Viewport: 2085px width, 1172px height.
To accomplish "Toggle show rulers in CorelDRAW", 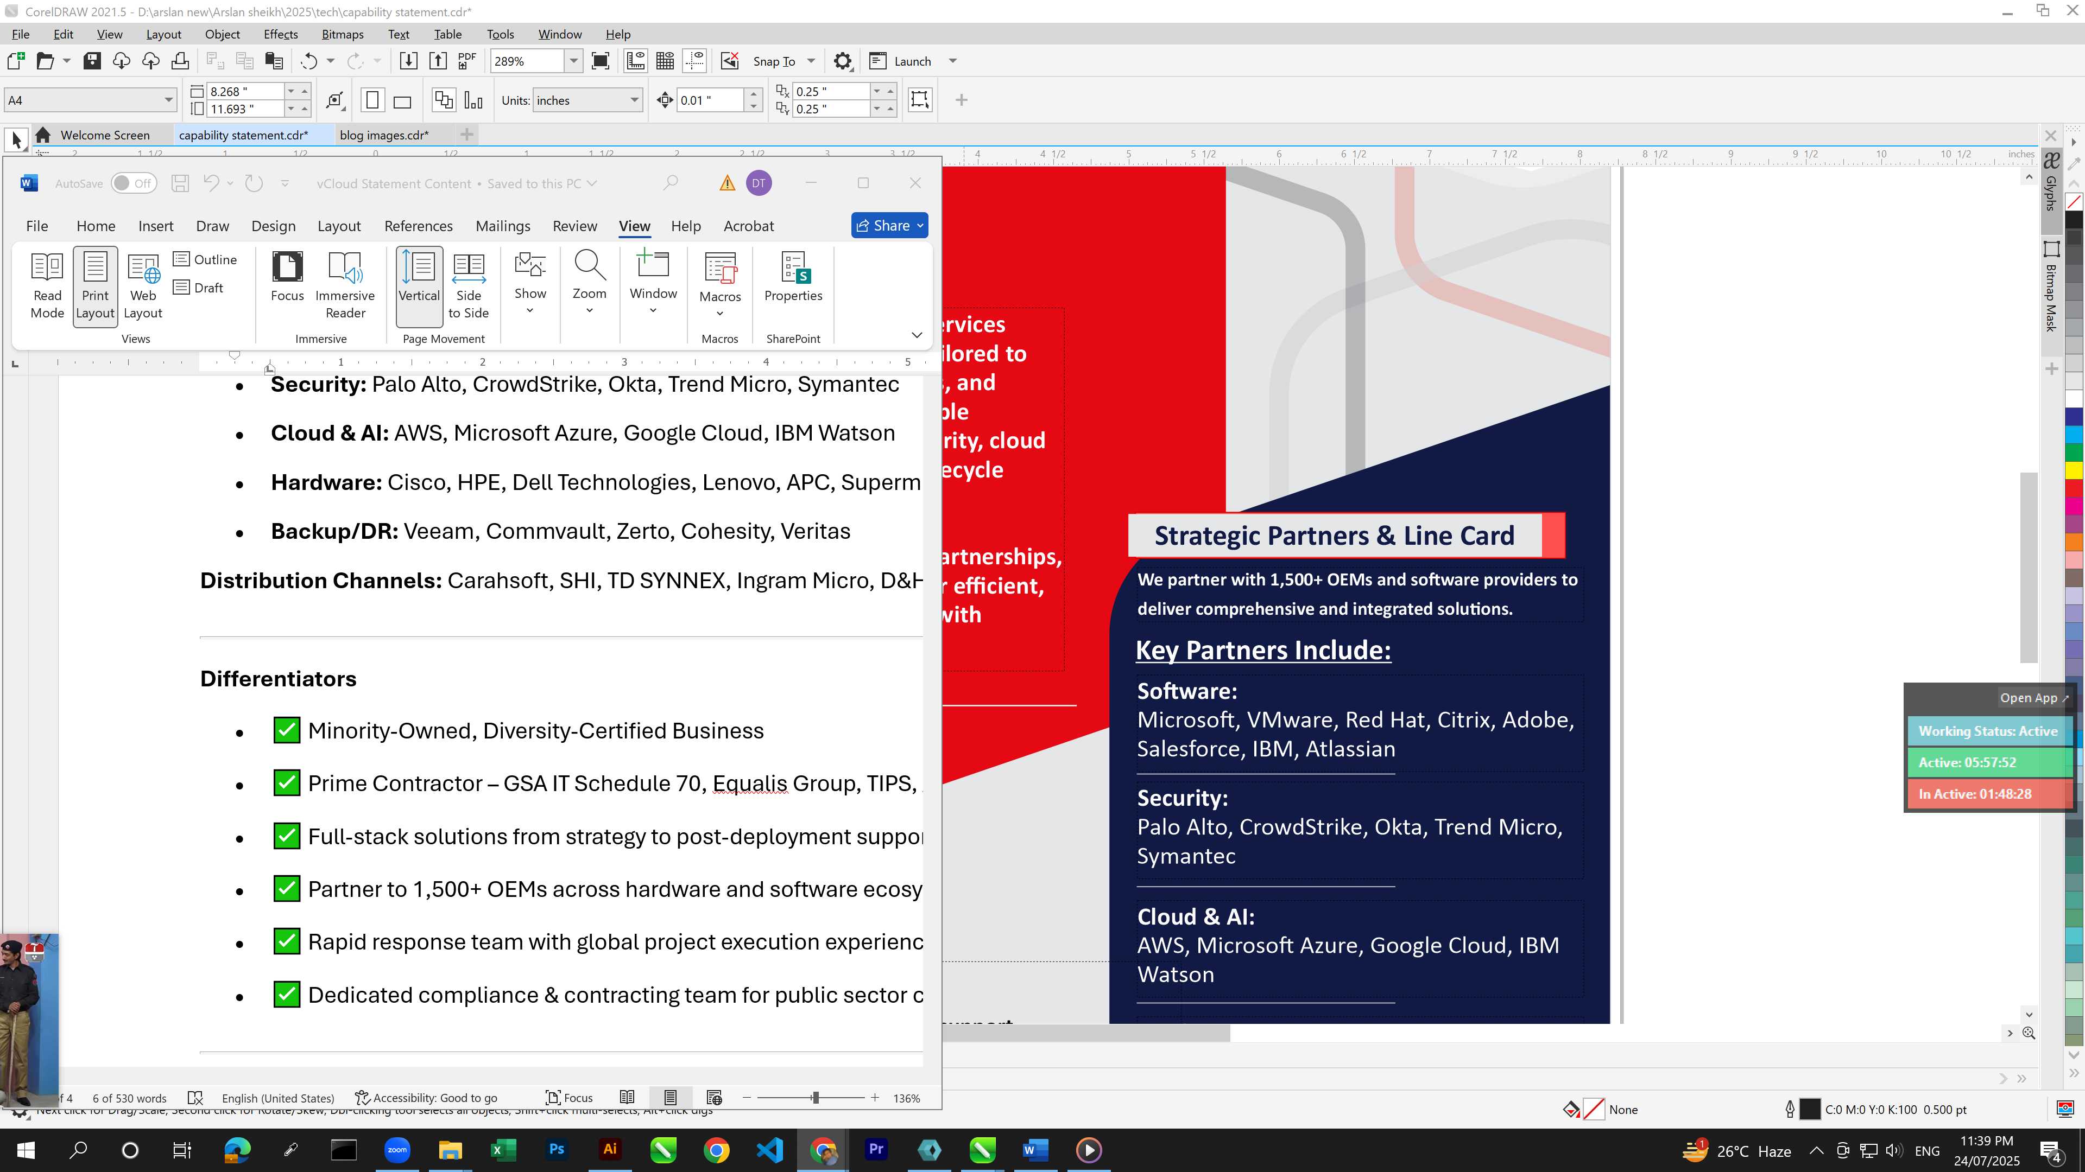I will pyautogui.click(x=636, y=61).
